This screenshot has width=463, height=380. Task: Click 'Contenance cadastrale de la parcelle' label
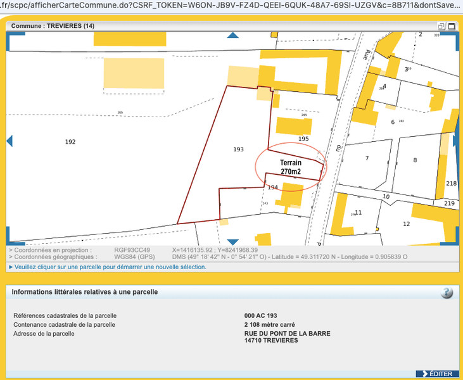point(64,324)
